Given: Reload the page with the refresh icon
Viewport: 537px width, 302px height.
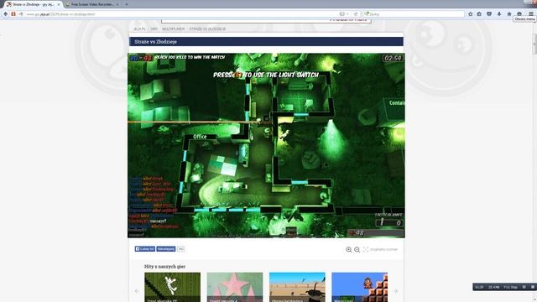Looking at the screenshot, I should pyautogui.click(x=356, y=14).
